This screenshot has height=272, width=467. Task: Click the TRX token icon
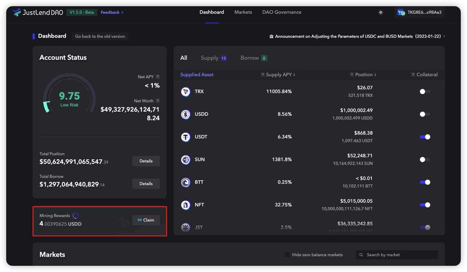click(x=186, y=92)
